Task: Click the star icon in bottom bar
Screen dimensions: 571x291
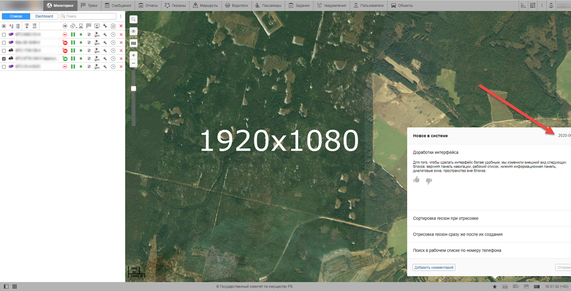Action: [x=494, y=286]
